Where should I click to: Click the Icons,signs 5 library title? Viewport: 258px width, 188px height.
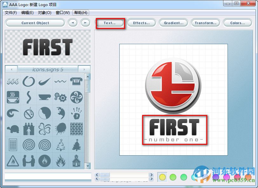pyautogui.click(x=48, y=69)
